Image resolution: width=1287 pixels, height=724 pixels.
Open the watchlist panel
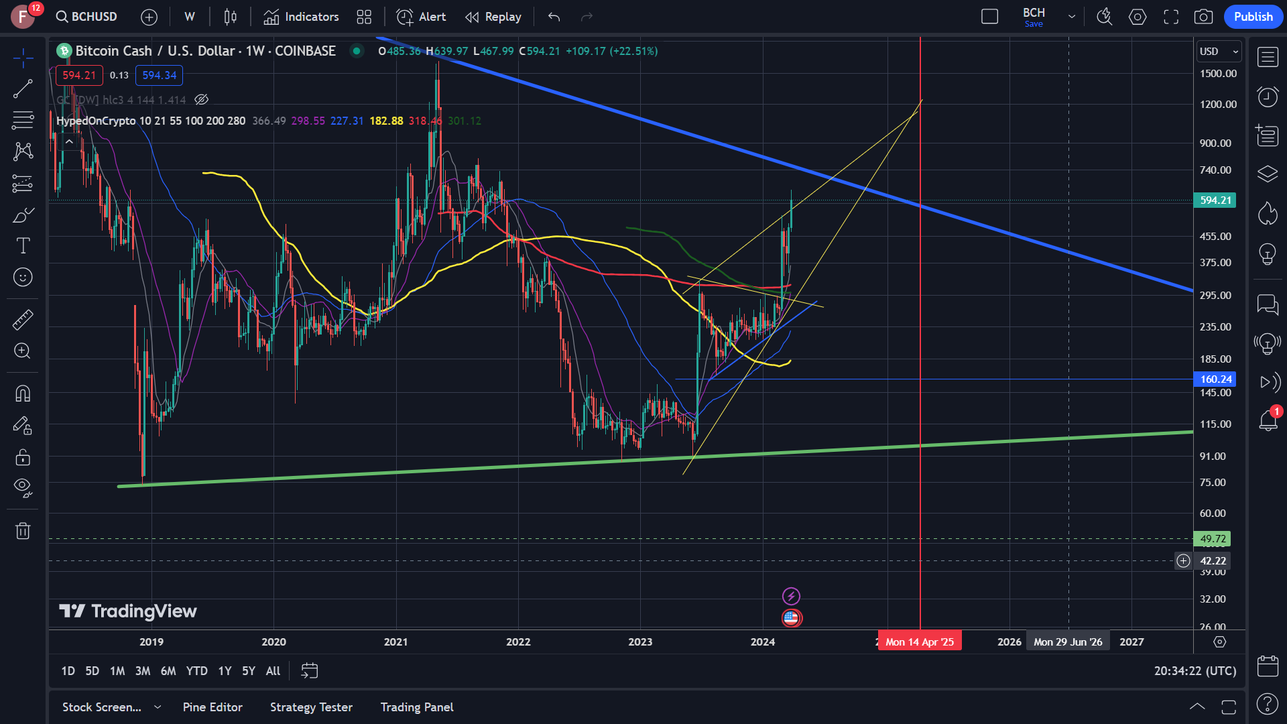point(1268,57)
